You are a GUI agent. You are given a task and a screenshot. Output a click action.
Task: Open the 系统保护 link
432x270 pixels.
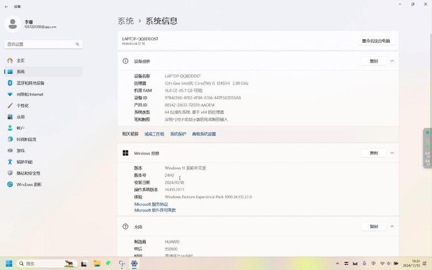pos(178,134)
